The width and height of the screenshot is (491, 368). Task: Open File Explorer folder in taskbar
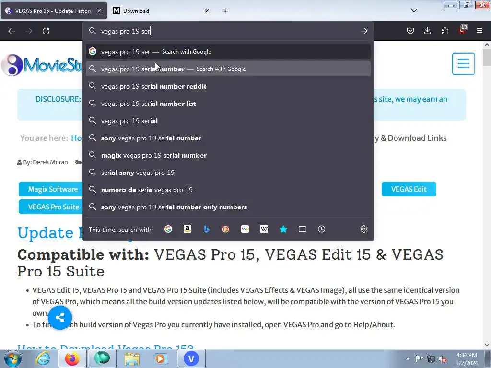(132, 358)
